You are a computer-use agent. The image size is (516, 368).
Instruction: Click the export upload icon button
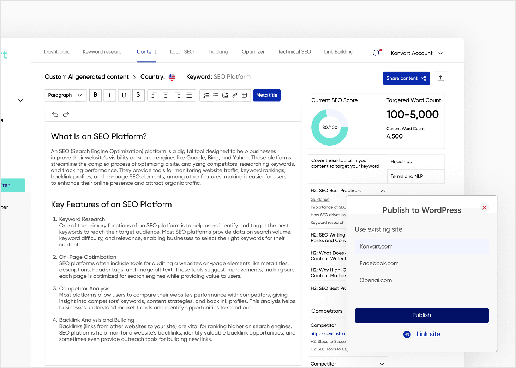coord(440,78)
